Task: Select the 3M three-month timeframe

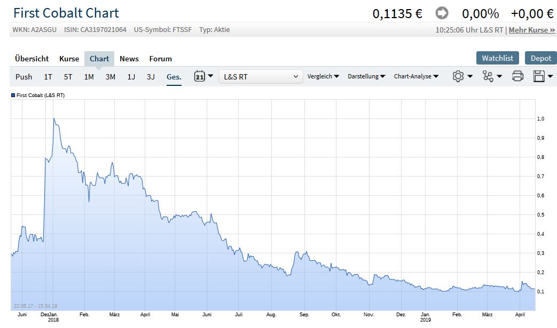Action: pos(111,77)
